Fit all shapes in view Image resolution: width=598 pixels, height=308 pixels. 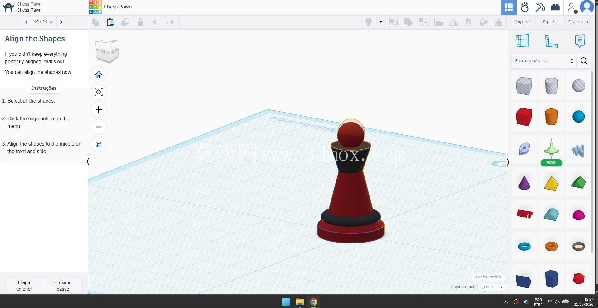click(x=99, y=92)
